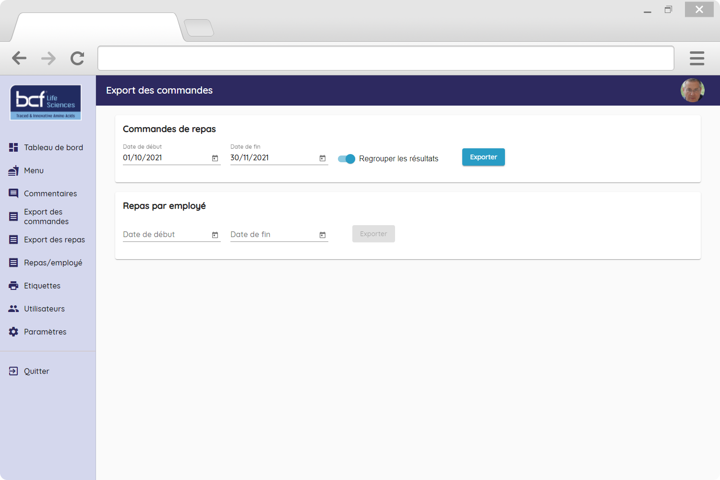The width and height of the screenshot is (720, 480).
Task: Open calendar for Repas par employé start date
Action: point(215,235)
